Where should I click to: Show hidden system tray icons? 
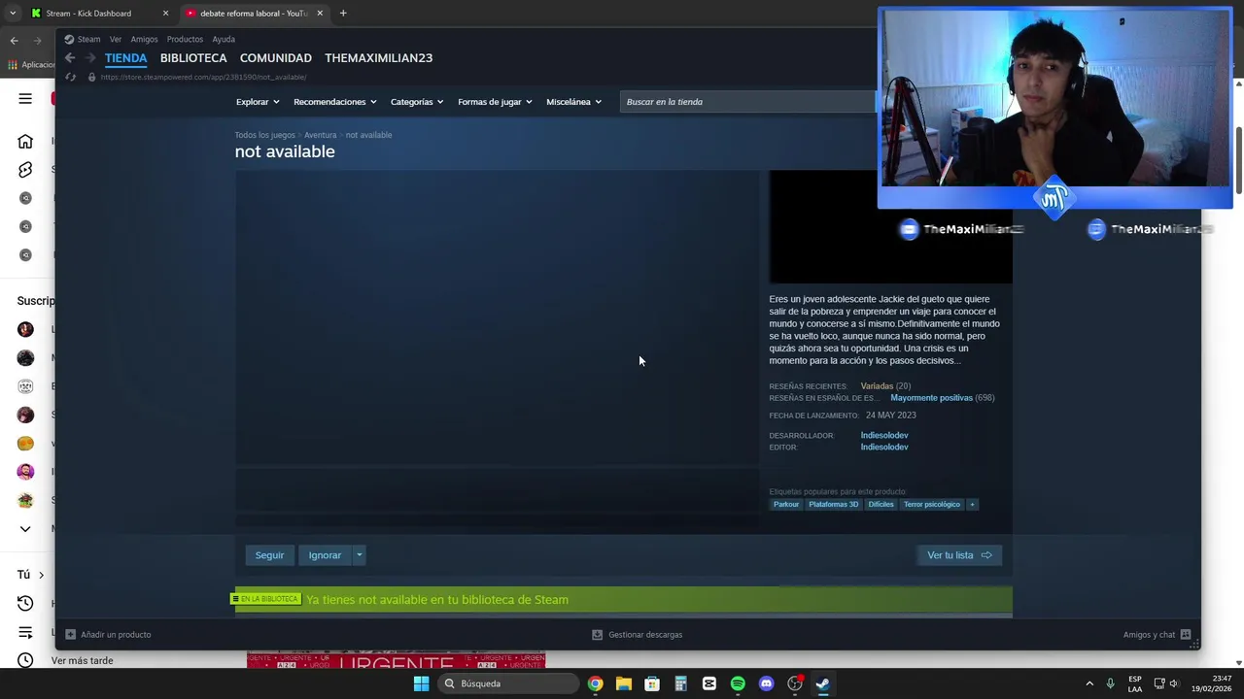tap(1089, 683)
